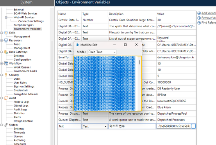Collapse the Security tree node

click(x=2, y=75)
